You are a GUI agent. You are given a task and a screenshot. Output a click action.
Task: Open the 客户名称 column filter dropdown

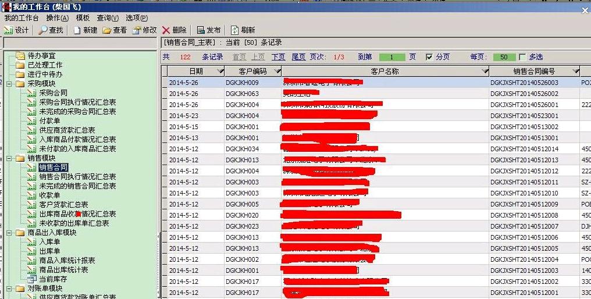[485, 72]
